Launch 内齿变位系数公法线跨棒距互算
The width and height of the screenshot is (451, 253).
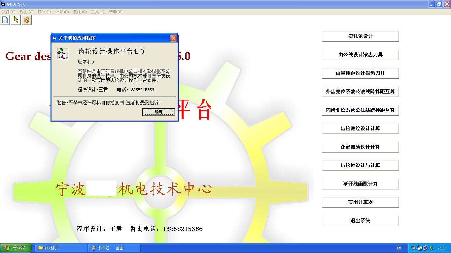pos(361,110)
